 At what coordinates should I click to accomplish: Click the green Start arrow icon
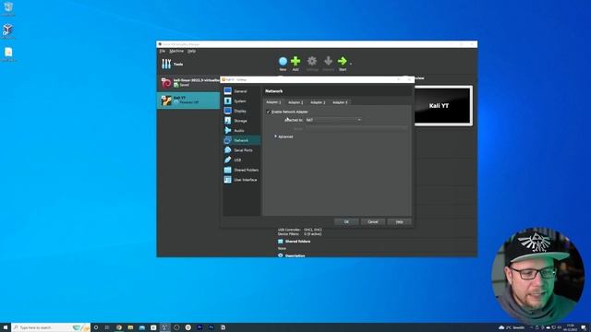click(x=343, y=61)
